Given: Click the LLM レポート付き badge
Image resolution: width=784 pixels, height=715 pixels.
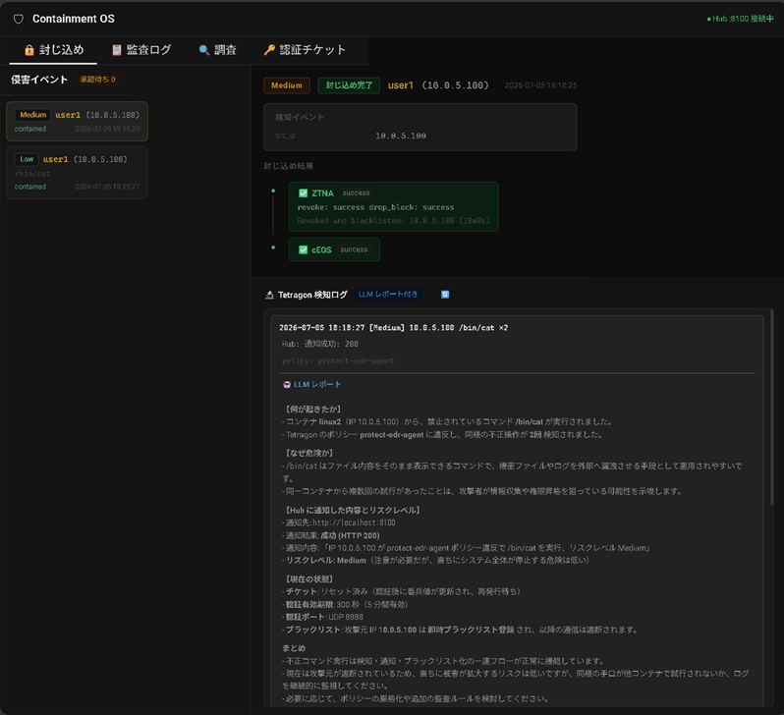Looking at the screenshot, I should [x=388, y=295].
